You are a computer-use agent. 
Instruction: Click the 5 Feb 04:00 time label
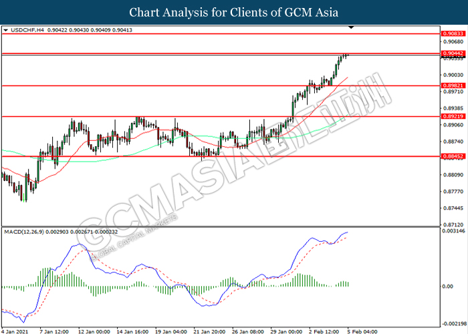pos(362,331)
